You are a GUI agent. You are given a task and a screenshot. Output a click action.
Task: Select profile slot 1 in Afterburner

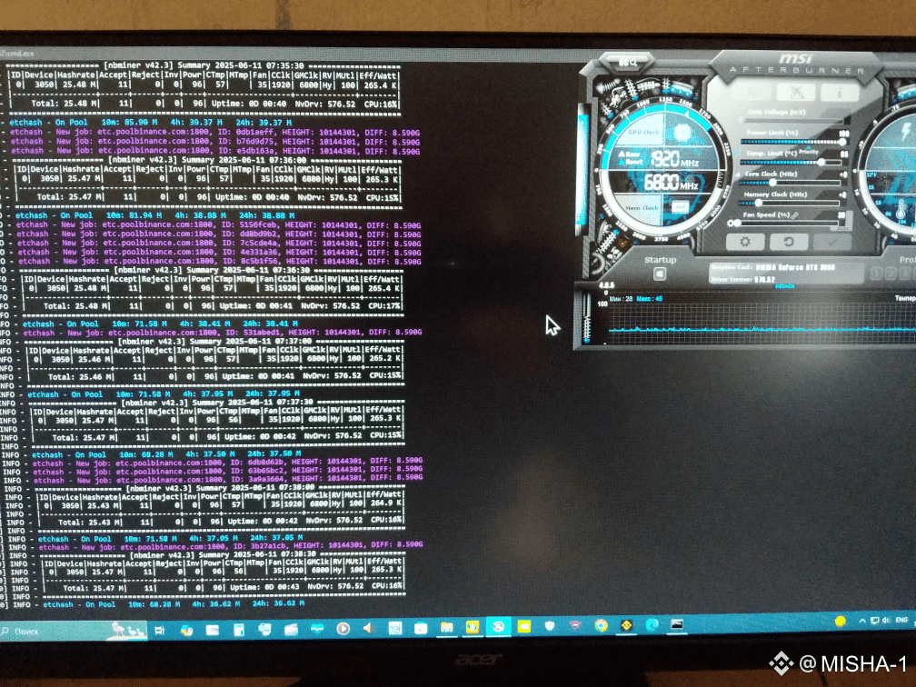pos(876,274)
